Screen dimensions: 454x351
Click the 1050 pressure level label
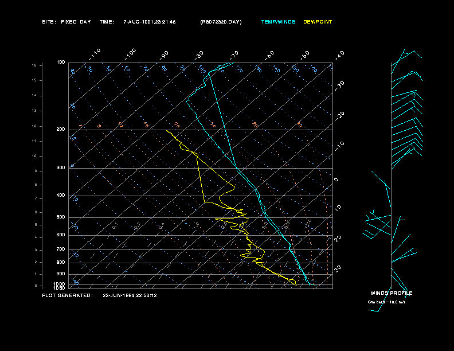pos(60,288)
